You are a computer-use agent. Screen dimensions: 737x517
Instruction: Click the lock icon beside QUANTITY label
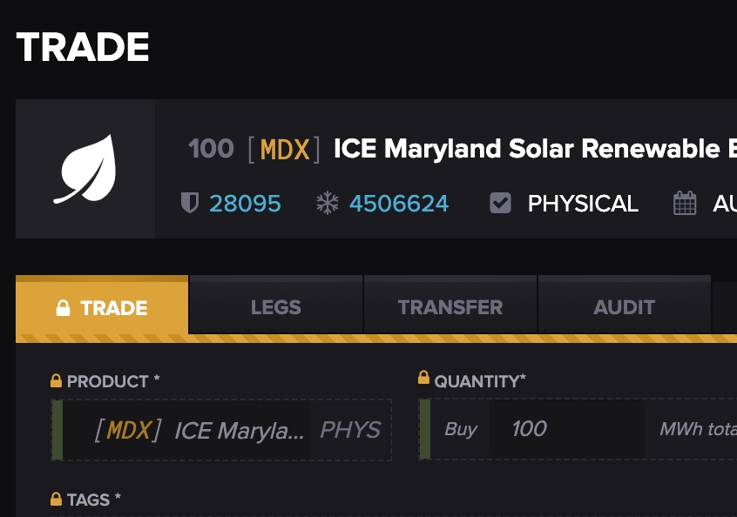coord(423,378)
